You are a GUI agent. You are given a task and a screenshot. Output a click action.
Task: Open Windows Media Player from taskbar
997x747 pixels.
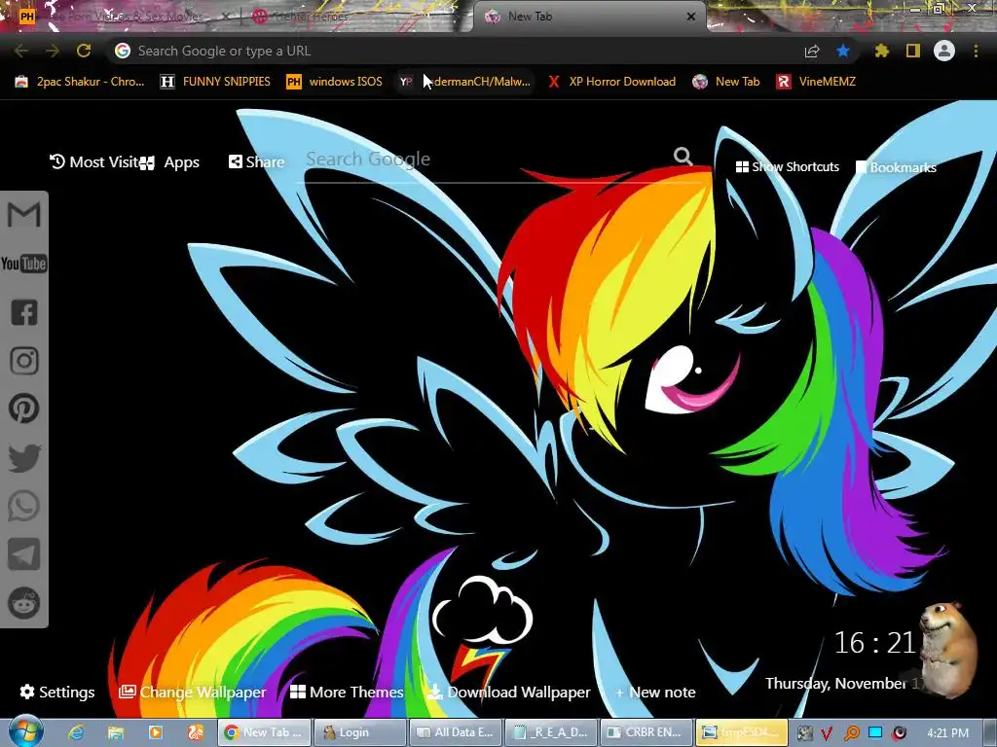click(x=155, y=732)
